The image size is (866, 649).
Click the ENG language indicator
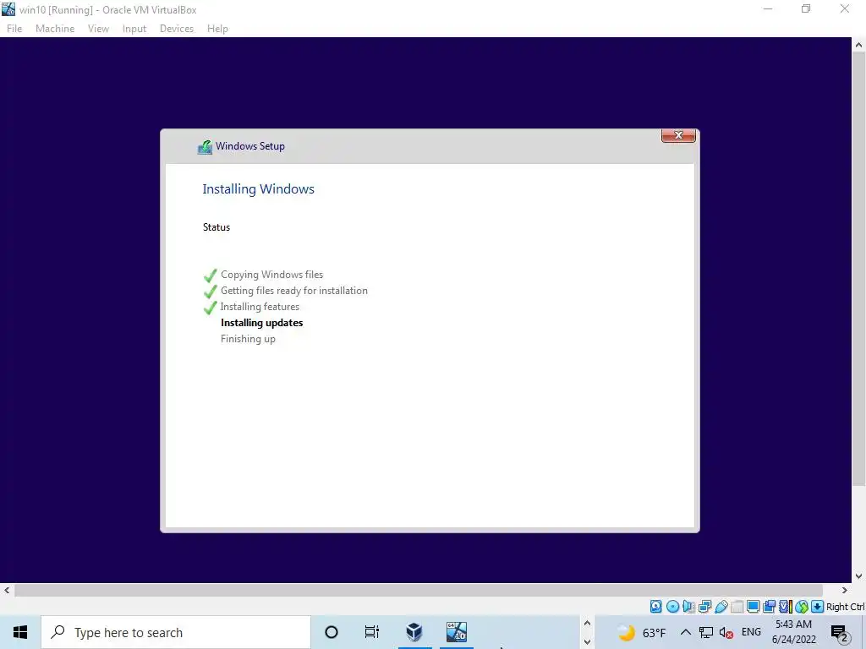(x=751, y=632)
